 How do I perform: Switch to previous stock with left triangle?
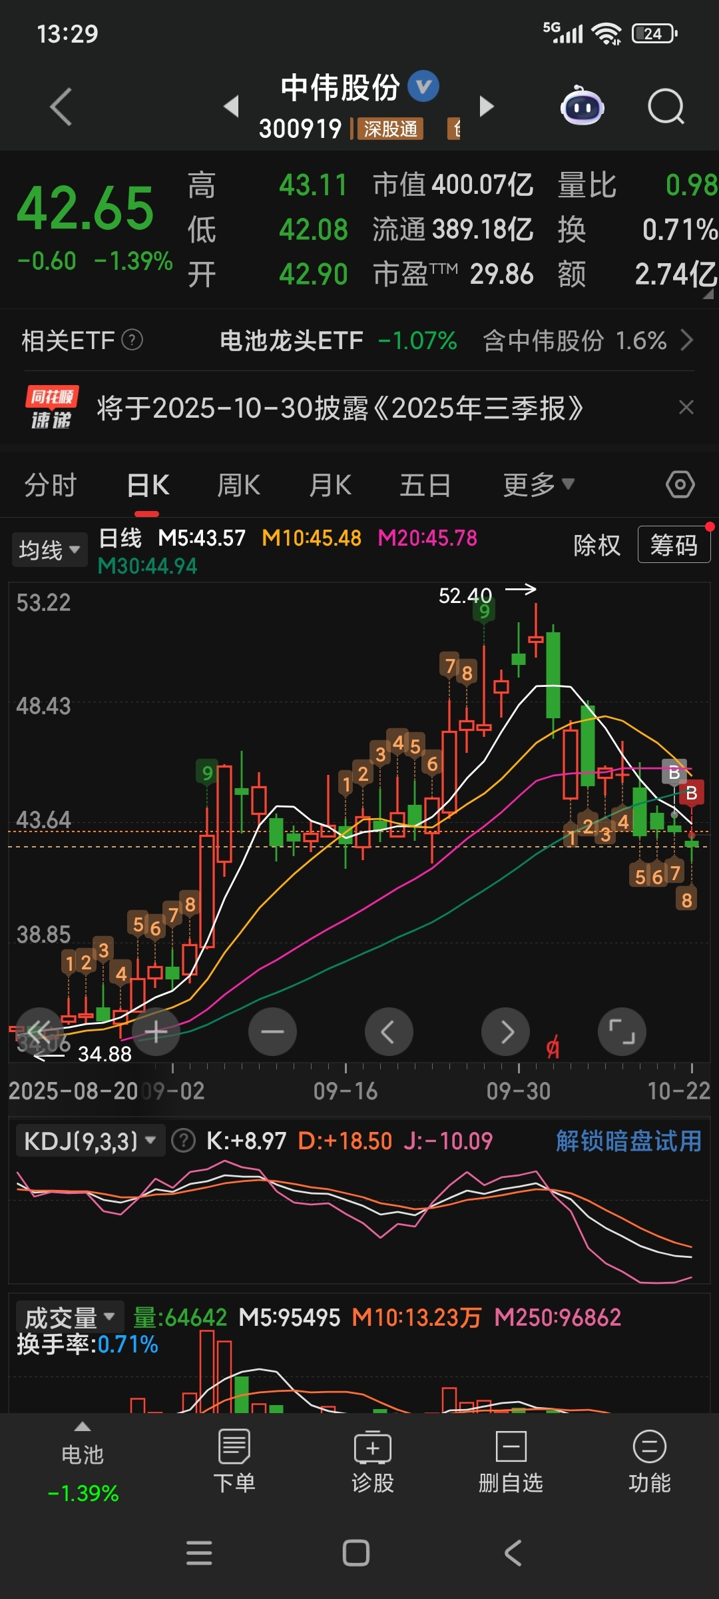231,106
